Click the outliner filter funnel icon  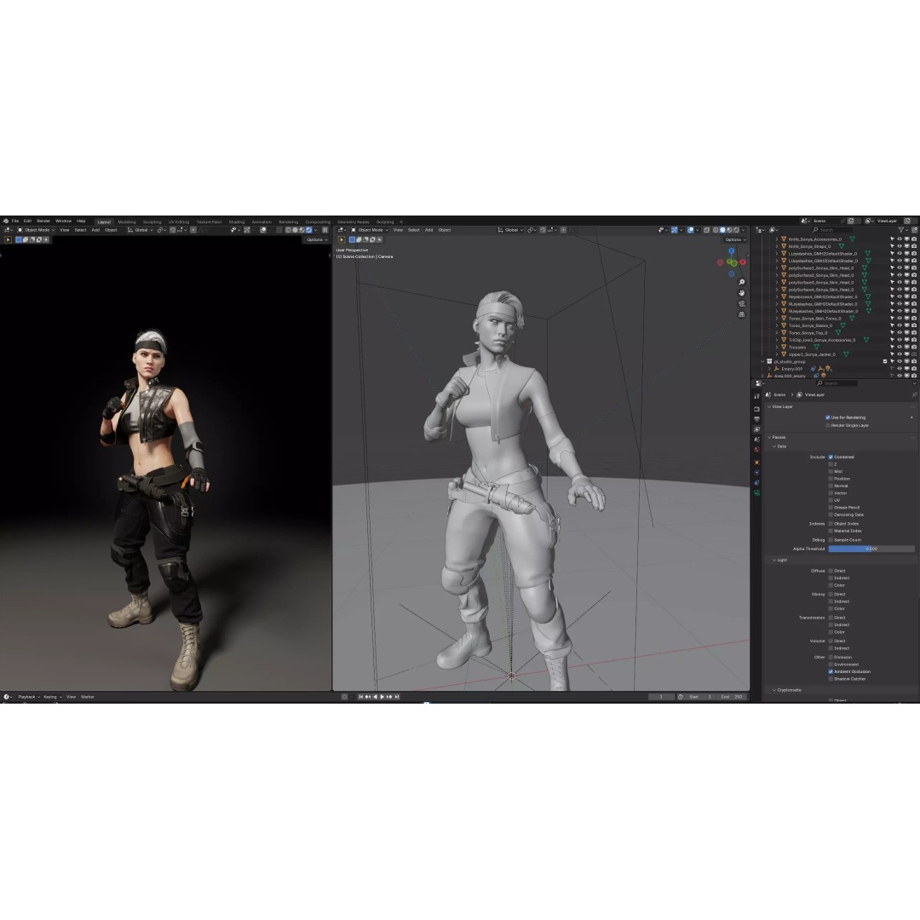click(x=901, y=230)
